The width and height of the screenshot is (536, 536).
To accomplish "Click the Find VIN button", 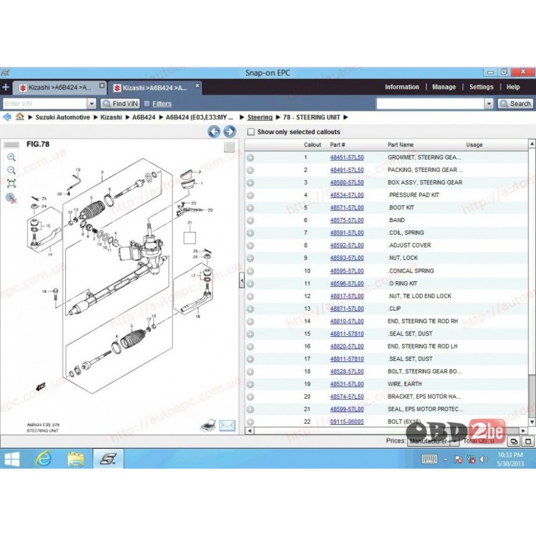I will point(120,104).
